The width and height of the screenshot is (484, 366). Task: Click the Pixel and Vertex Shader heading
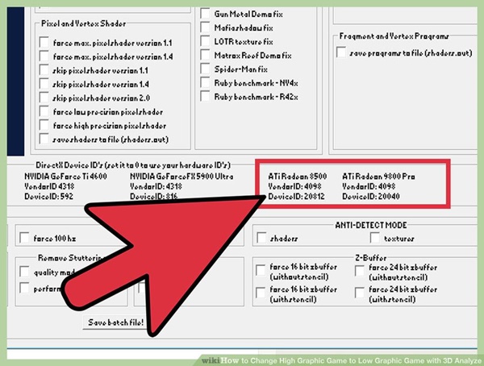[x=83, y=23]
